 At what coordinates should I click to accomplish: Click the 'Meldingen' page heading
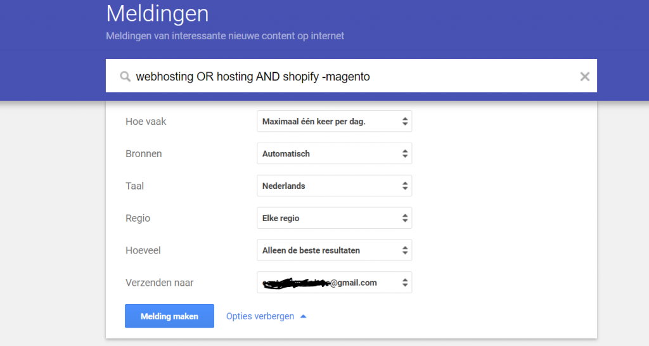coord(157,13)
